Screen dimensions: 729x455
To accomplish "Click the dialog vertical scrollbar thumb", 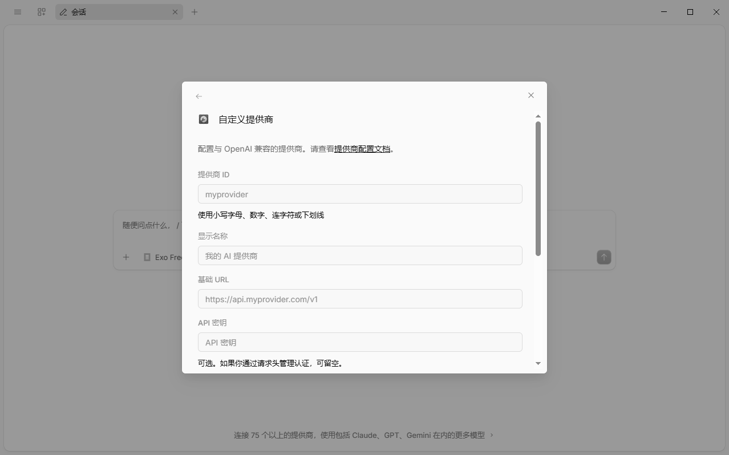I will click(538, 189).
